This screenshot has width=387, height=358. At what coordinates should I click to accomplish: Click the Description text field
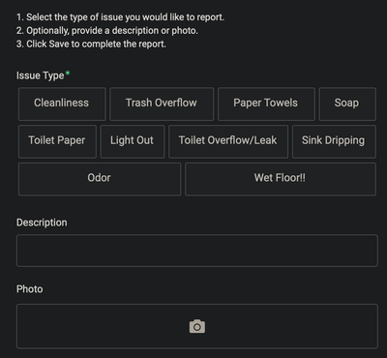pyautogui.click(x=197, y=251)
